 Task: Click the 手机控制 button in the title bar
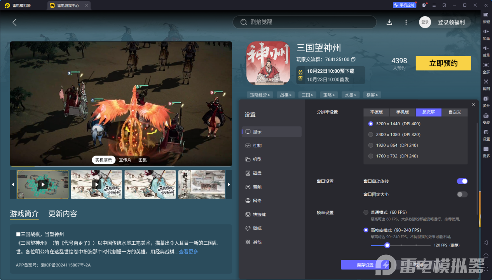[x=404, y=5]
